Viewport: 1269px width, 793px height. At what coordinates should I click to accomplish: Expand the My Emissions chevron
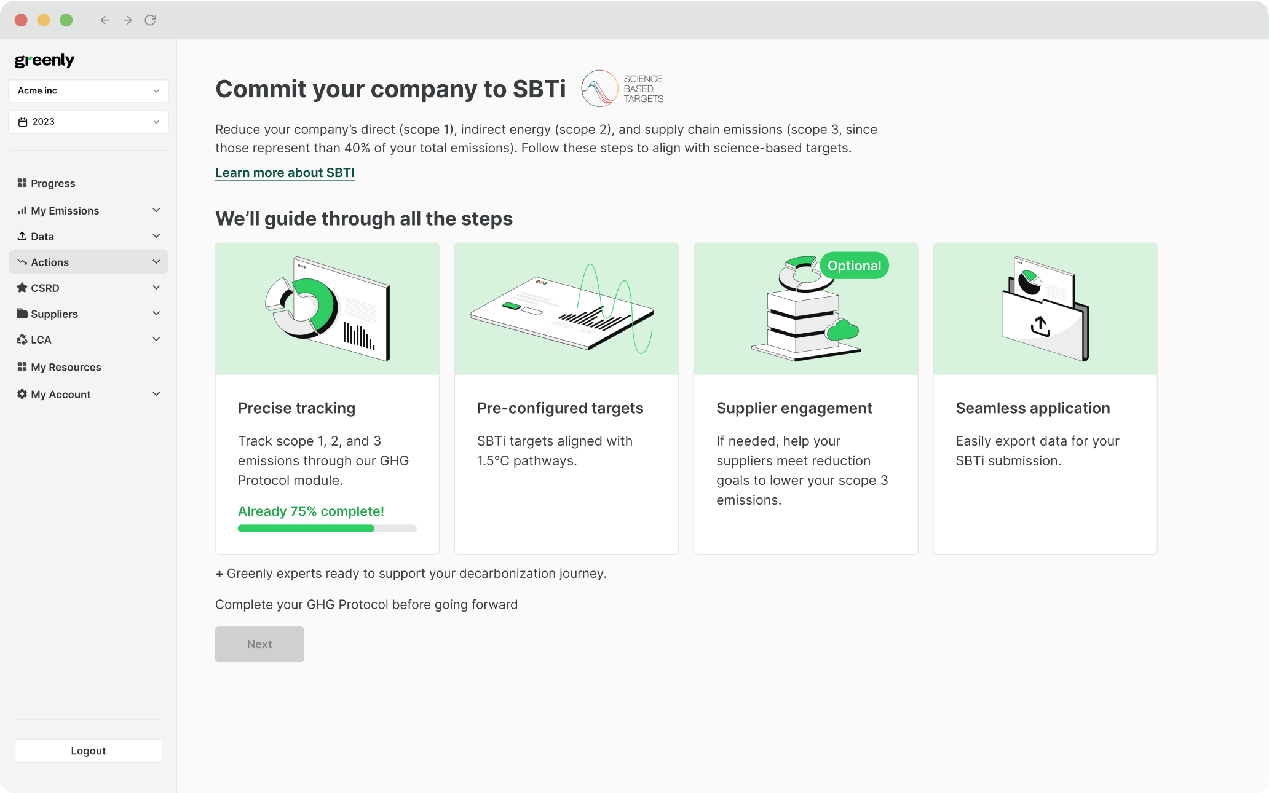[156, 210]
